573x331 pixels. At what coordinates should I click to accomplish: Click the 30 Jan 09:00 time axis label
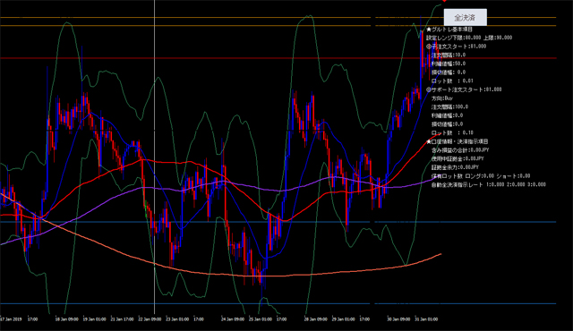point(398,319)
